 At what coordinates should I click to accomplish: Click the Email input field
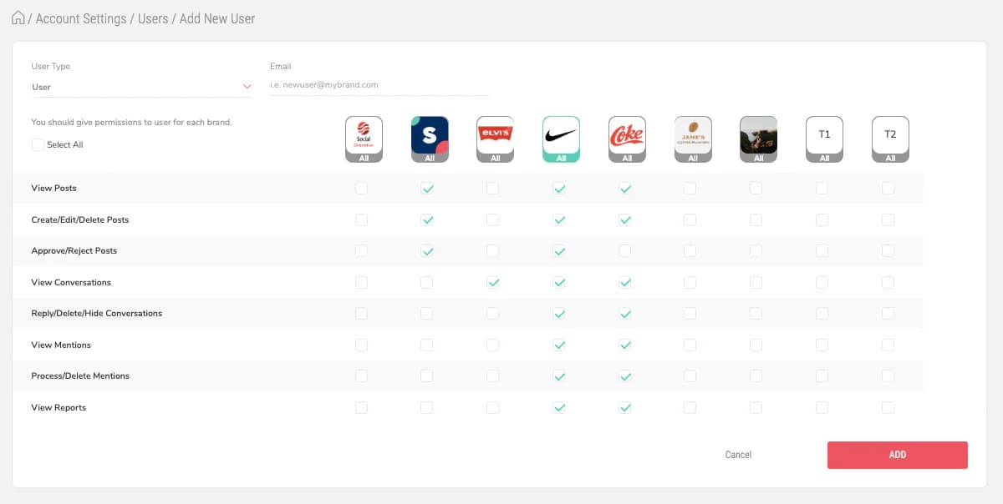[x=379, y=85]
